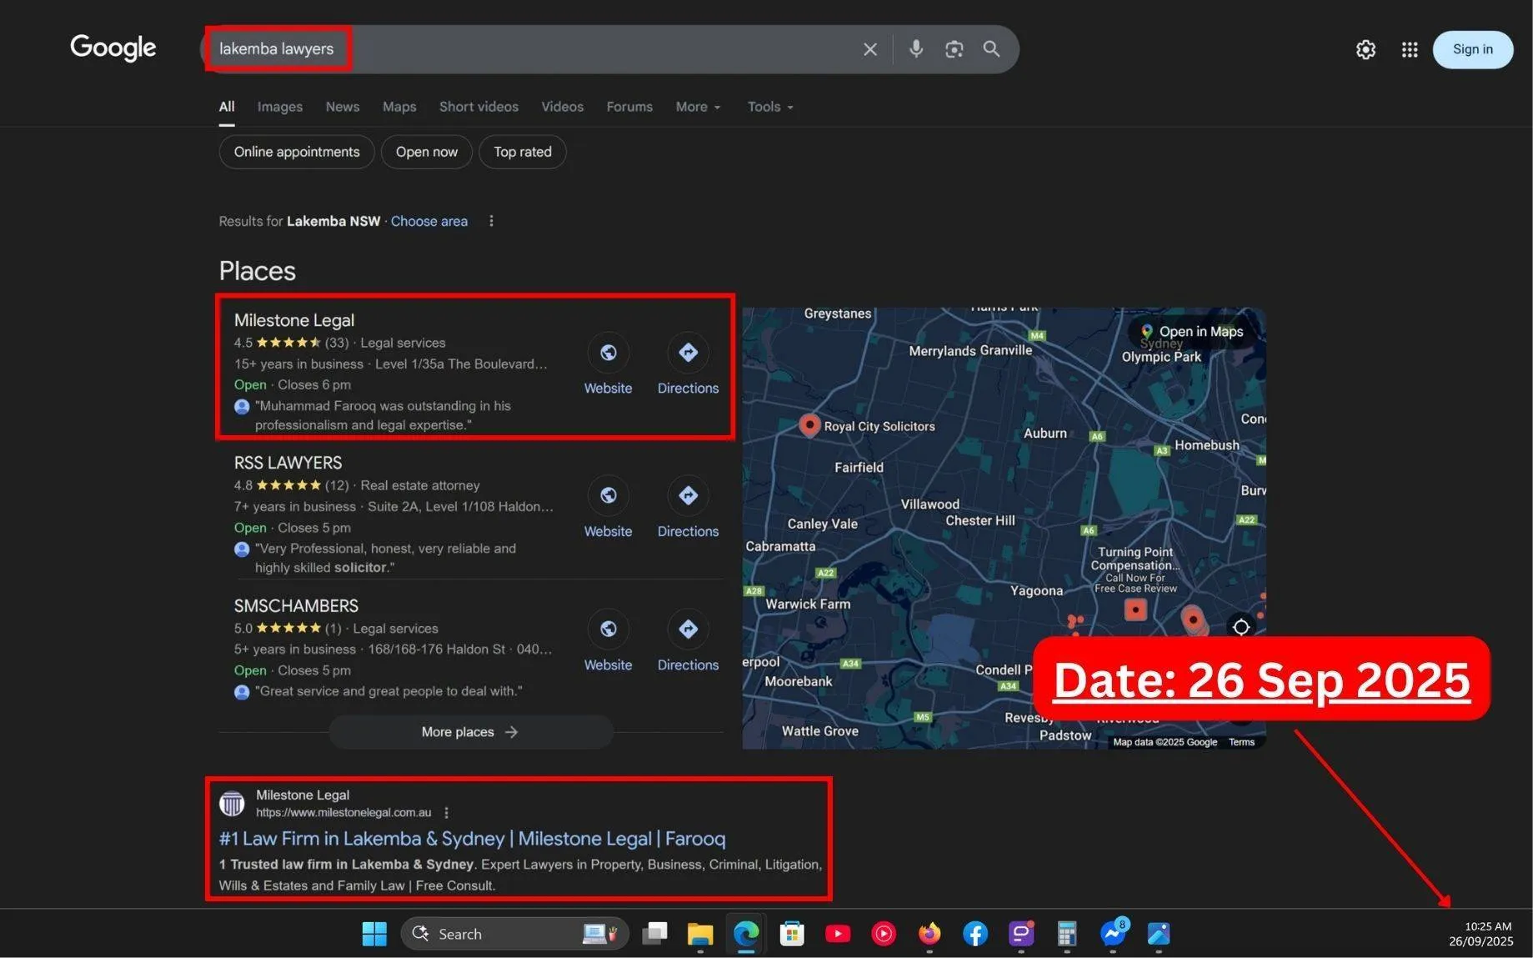Open Google quick settings gear

(x=1365, y=49)
